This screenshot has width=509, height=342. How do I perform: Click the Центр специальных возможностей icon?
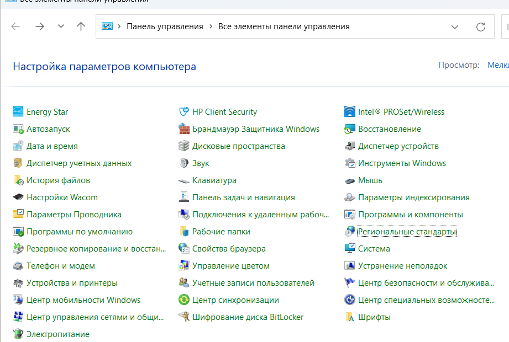350,300
